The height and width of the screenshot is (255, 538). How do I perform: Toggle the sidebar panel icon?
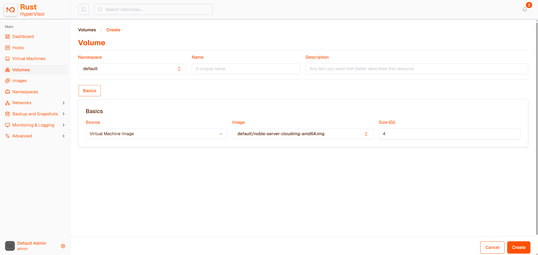point(84,9)
